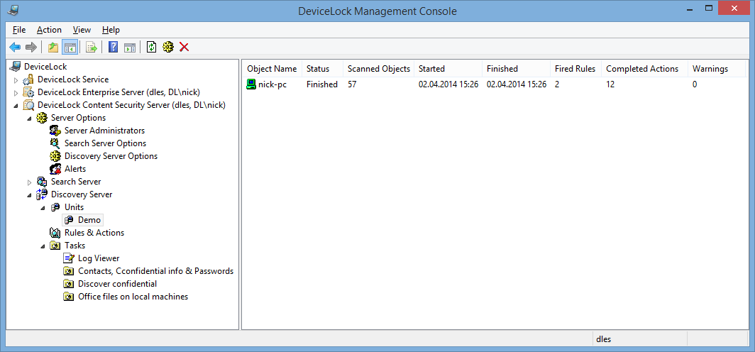Select the Demo unit in tree

pos(89,220)
